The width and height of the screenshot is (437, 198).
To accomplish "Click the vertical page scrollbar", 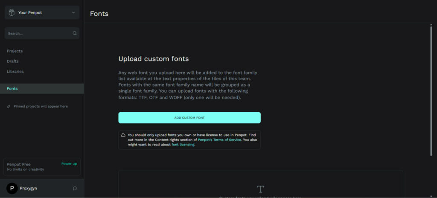I will click(x=431, y=91).
